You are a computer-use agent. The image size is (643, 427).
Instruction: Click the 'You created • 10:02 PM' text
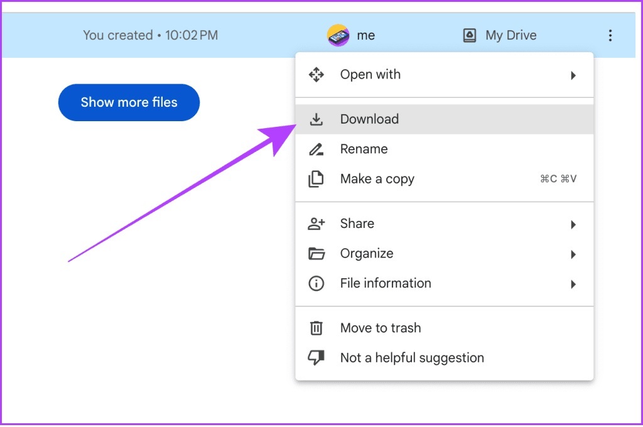click(150, 35)
